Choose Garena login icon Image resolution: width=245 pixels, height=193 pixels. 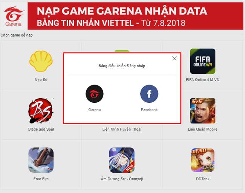[94, 94]
